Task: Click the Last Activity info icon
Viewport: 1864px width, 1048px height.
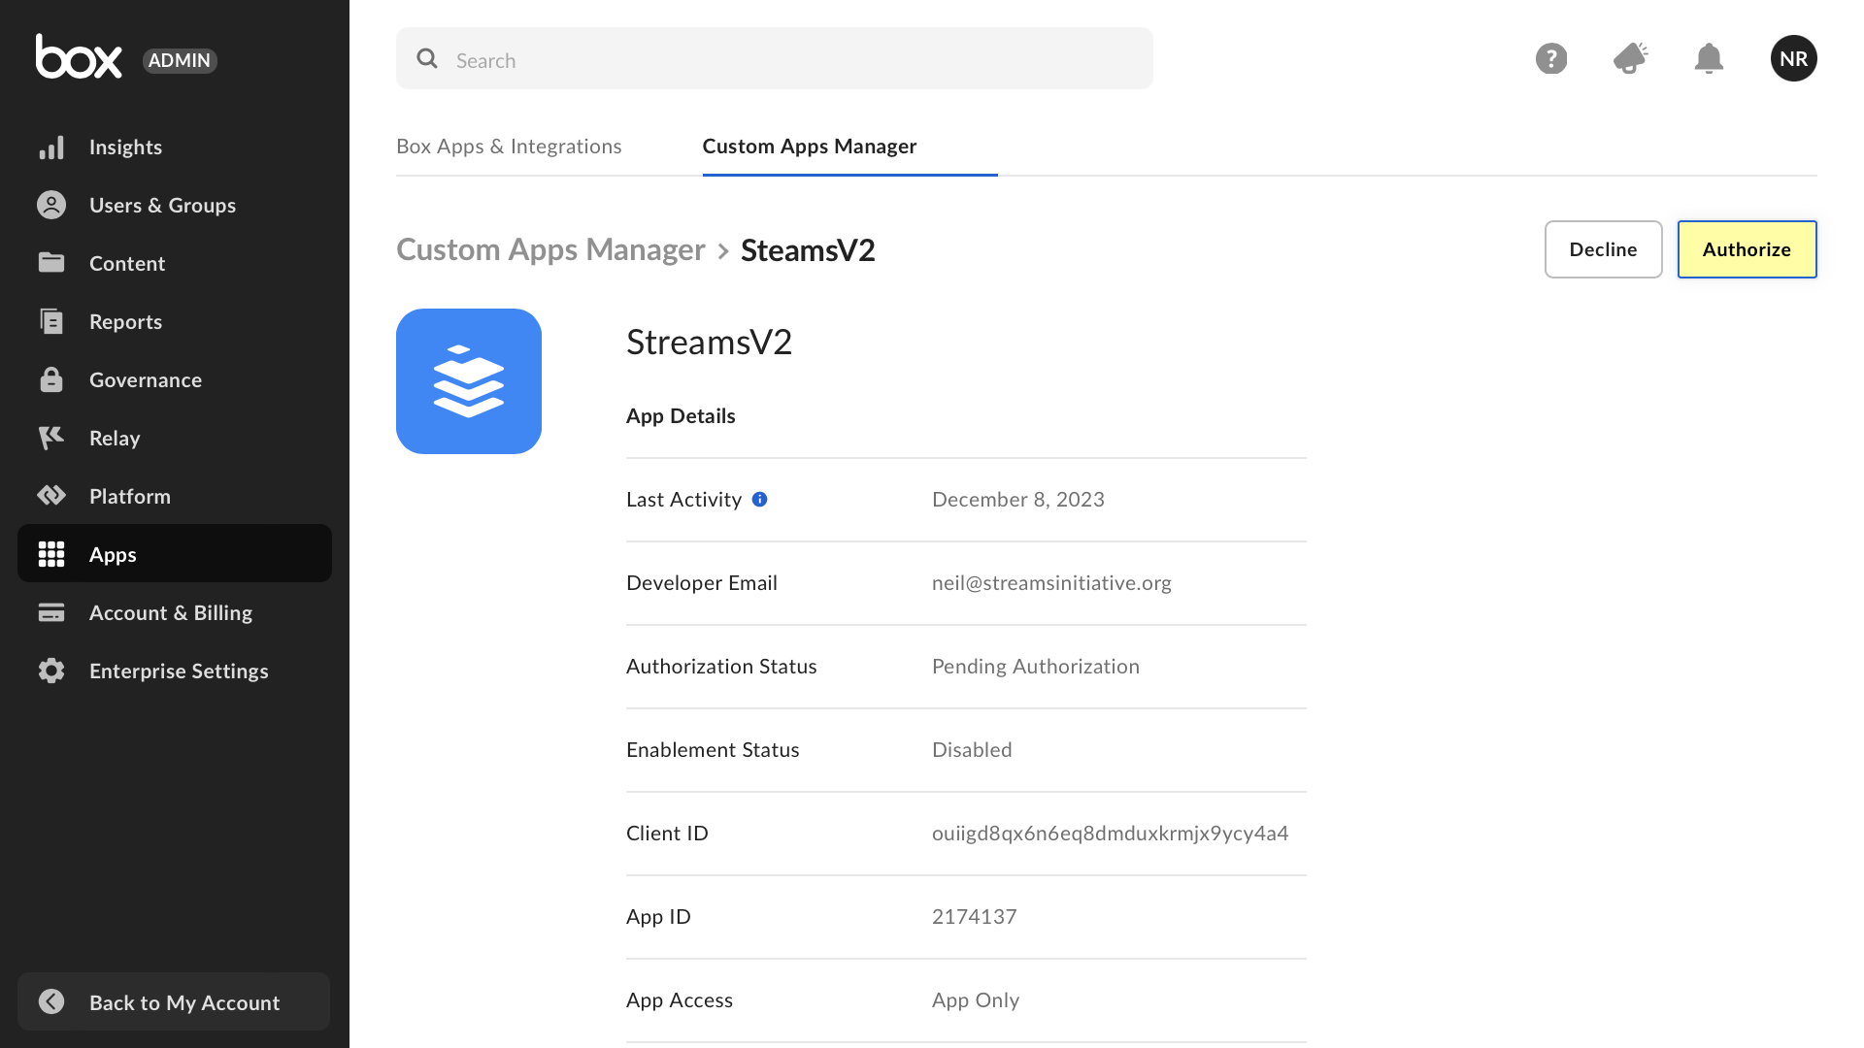Action: point(760,499)
